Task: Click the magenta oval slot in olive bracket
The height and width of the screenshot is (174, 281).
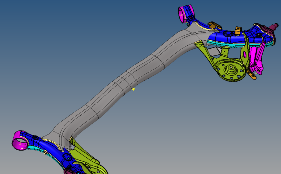Action: tap(244, 55)
